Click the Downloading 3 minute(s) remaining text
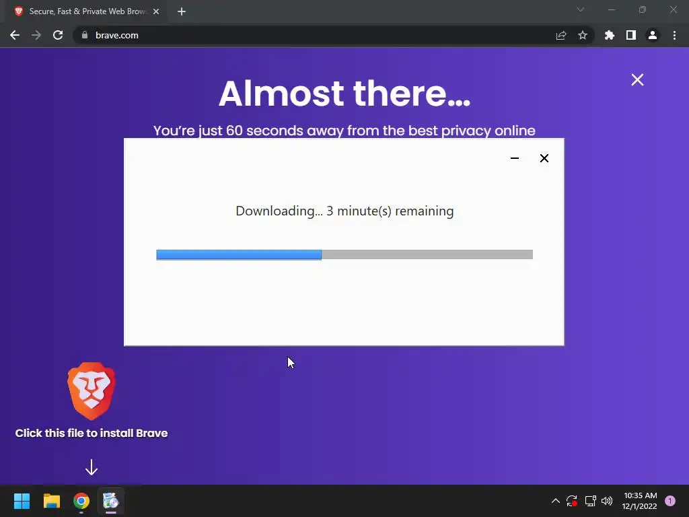Viewport: 689px width, 517px height. [x=344, y=211]
